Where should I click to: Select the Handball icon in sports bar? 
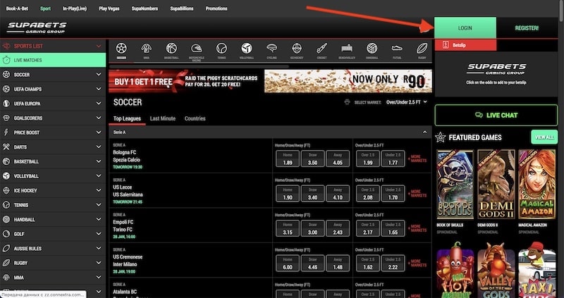[x=372, y=48]
